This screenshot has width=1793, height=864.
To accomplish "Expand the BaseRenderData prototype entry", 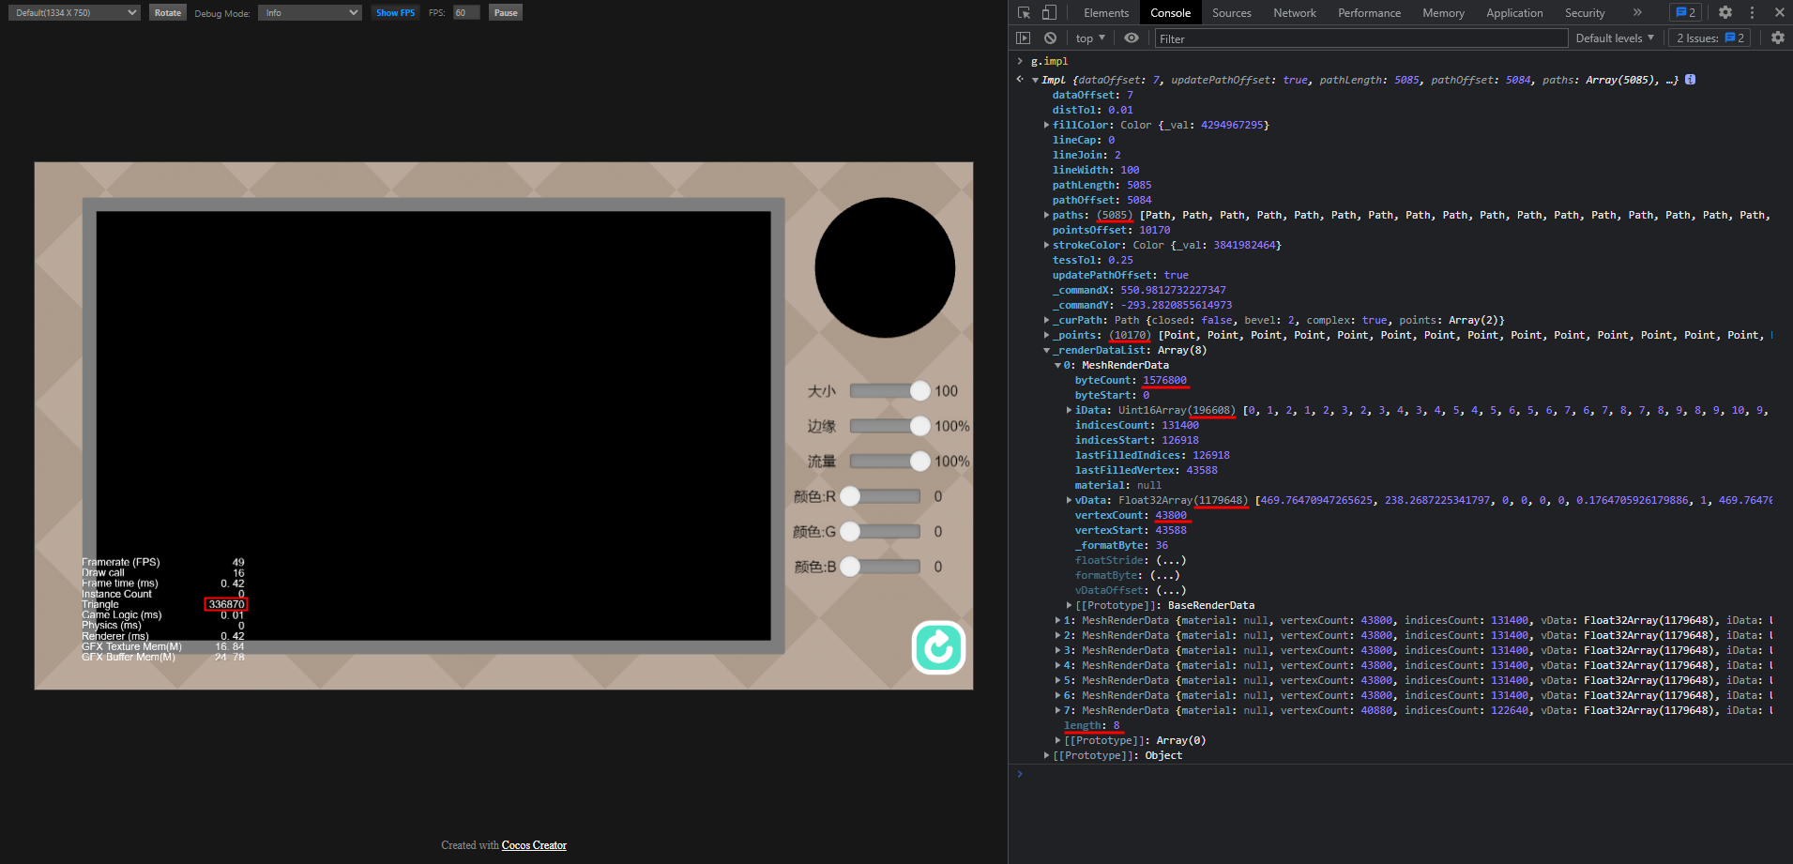I will tap(1069, 605).
